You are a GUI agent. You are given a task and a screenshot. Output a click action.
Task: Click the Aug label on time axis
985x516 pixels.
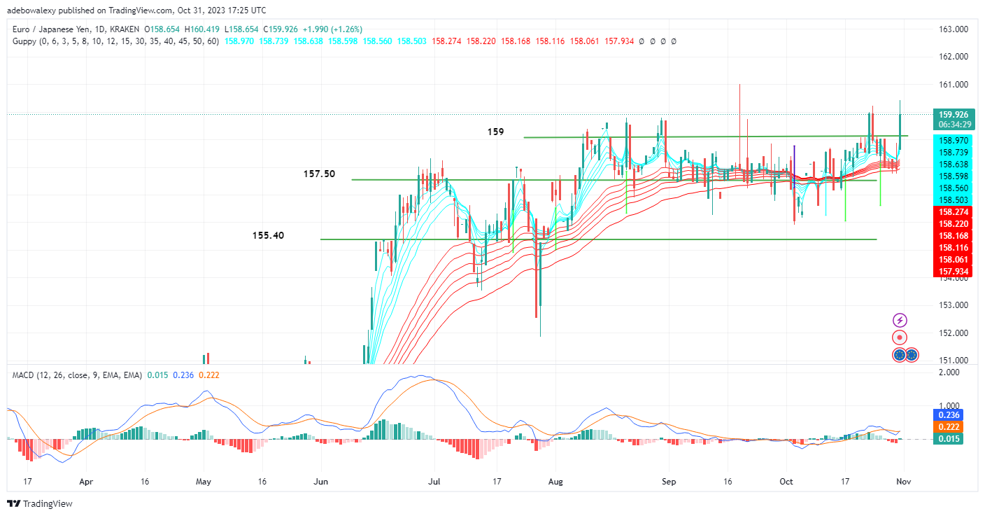coord(555,482)
